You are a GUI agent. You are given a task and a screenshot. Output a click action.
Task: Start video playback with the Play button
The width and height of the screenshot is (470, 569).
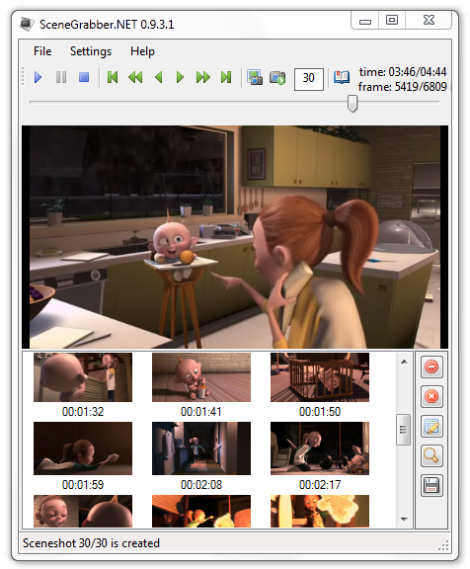click(39, 77)
